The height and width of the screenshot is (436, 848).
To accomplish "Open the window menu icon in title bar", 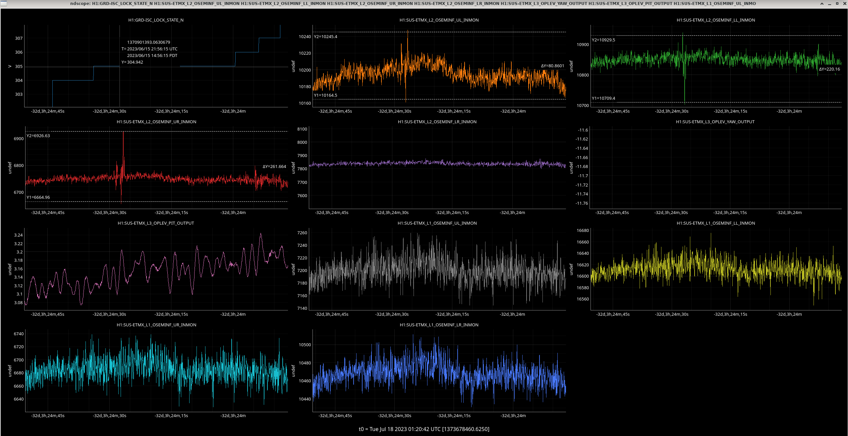I will (x=3, y=3).
